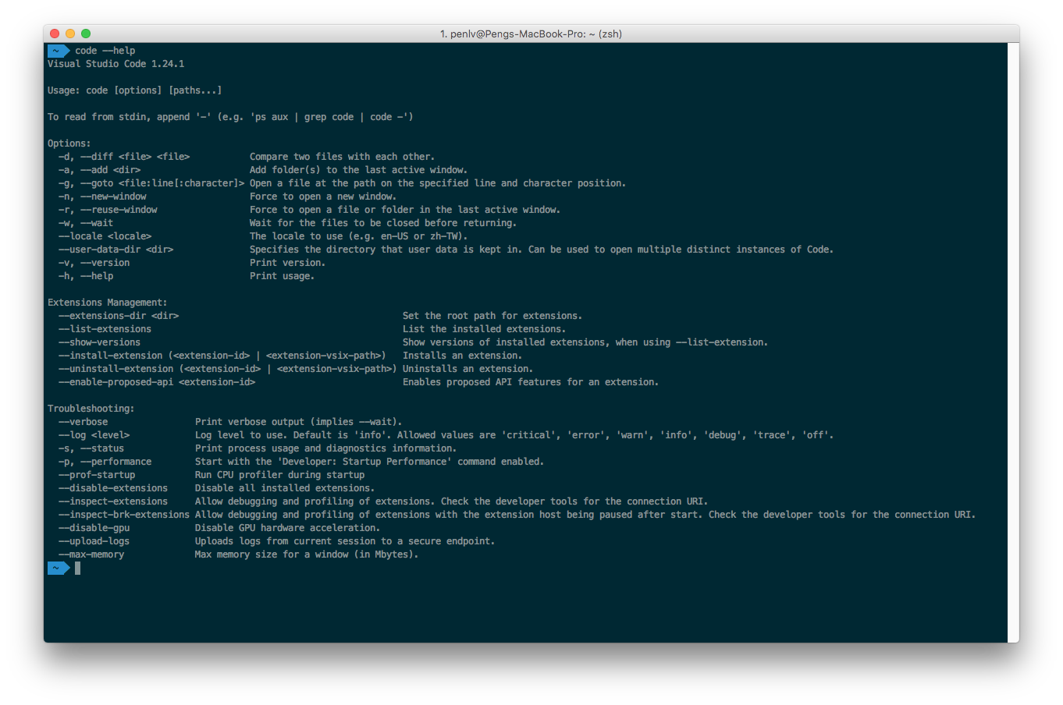This screenshot has height=705, width=1063.
Task: Click the '--disable-extensions' option
Action: click(x=113, y=488)
